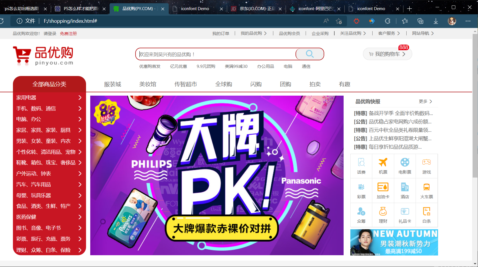478x267 pixels.
Task: Select the 火车票 train ticket icon
Action: tap(426, 190)
